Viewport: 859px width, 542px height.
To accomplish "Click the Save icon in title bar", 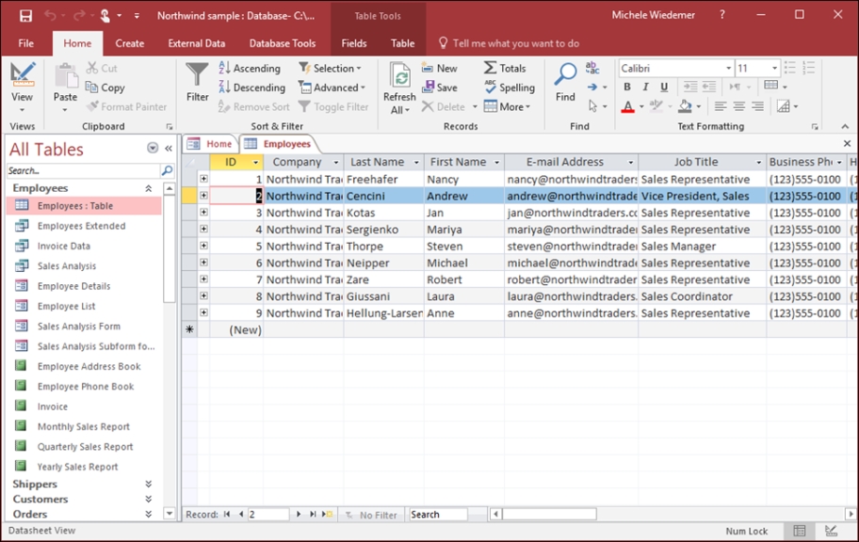I will point(25,16).
